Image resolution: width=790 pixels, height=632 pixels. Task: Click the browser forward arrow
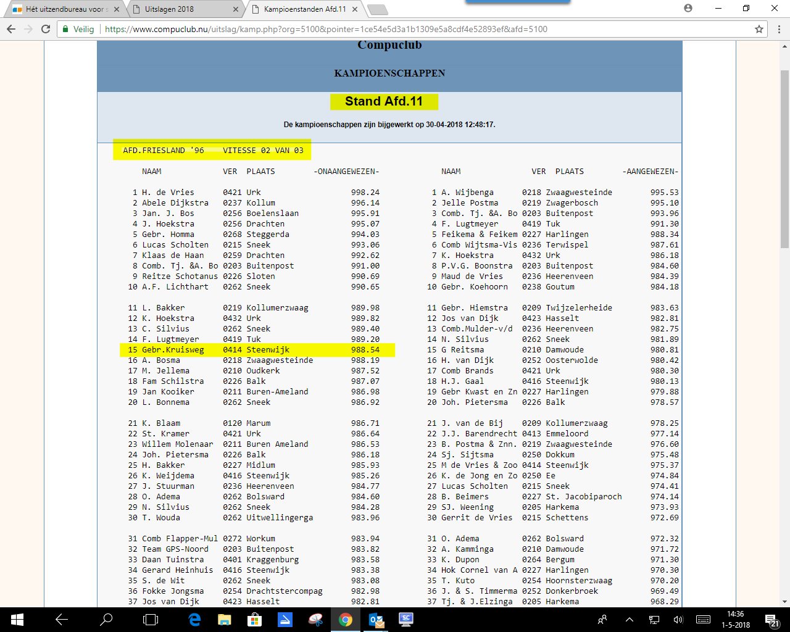tap(28, 29)
